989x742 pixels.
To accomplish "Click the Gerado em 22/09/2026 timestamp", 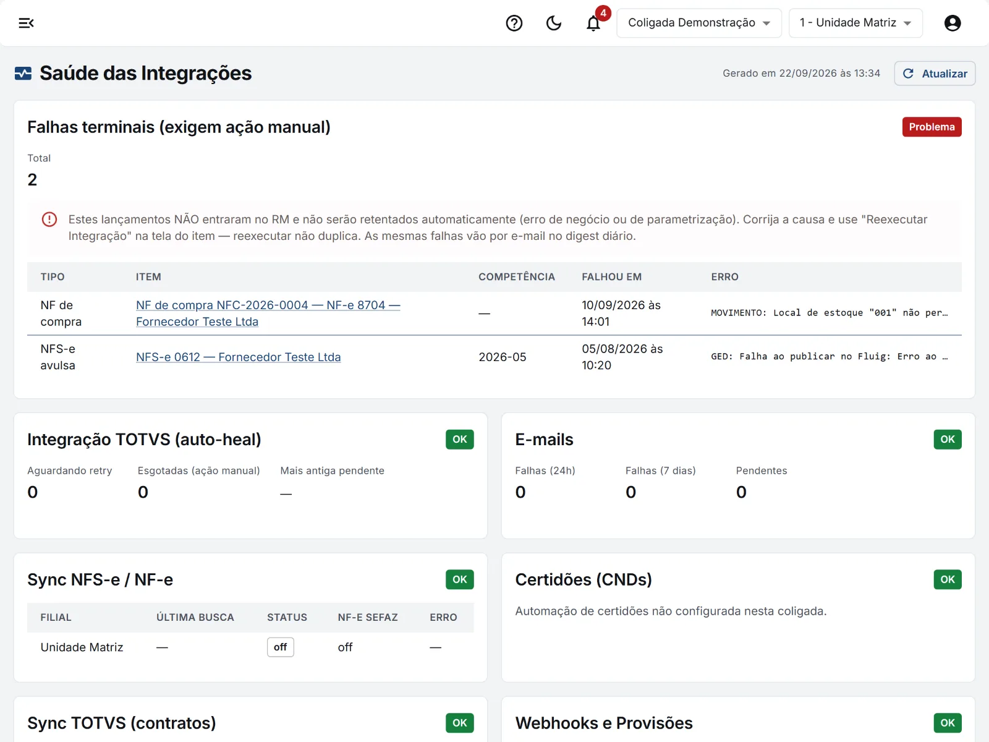I will click(801, 74).
